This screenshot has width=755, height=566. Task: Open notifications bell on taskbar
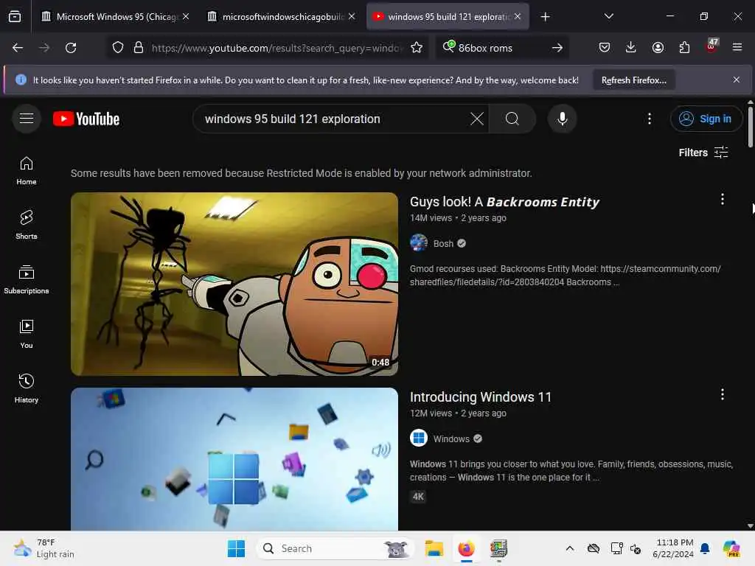tap(705, 548)
